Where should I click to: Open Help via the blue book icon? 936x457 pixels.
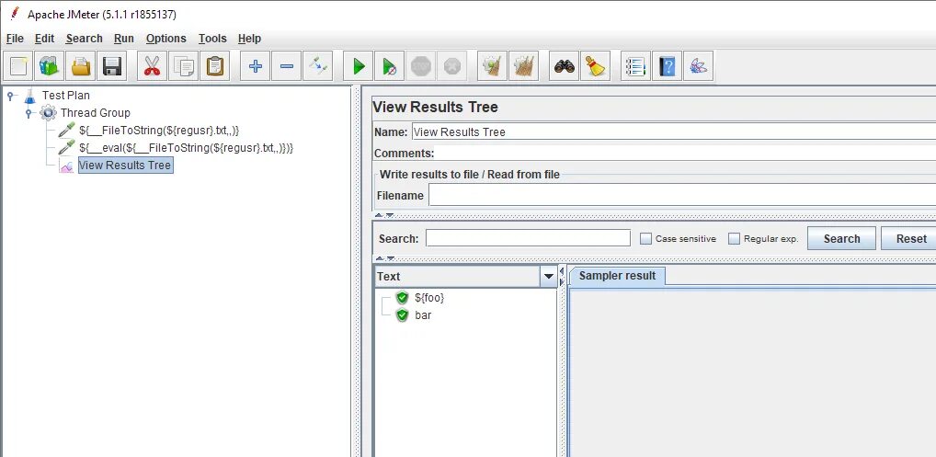tap(667, 65)
